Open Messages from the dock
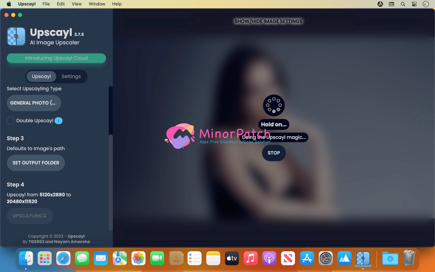This screenshot has width=435, height=272. click(x=82, y=258)
